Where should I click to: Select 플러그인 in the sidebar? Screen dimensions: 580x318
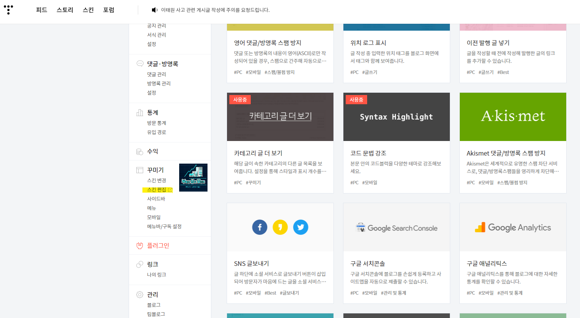click(158, 246)
